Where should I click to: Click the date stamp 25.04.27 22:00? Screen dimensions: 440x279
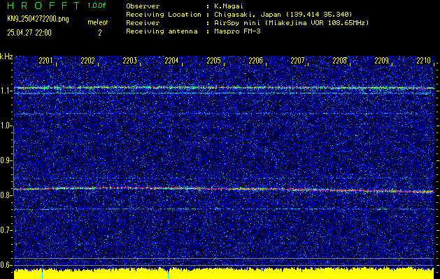[x=29, y=33]
